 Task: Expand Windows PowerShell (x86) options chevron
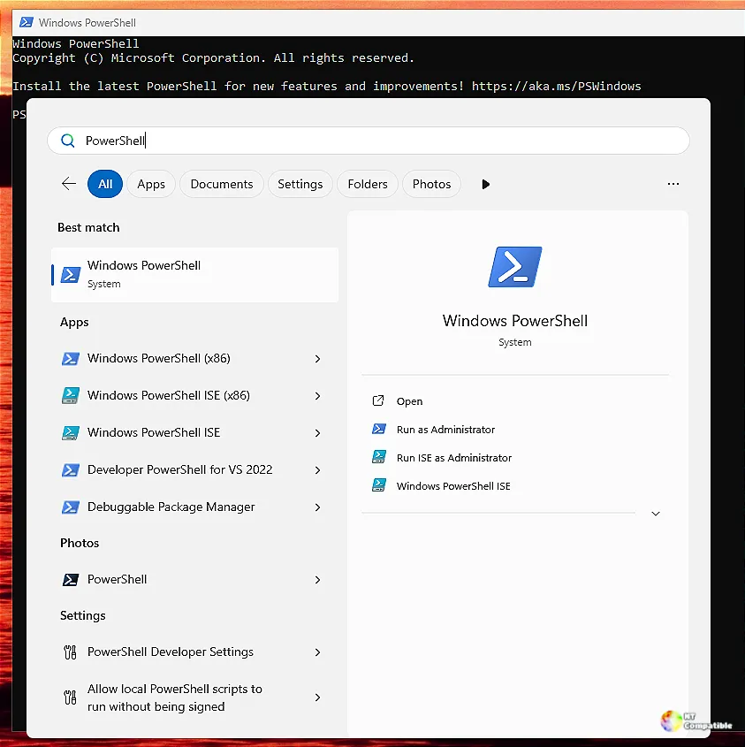point(318,359)
